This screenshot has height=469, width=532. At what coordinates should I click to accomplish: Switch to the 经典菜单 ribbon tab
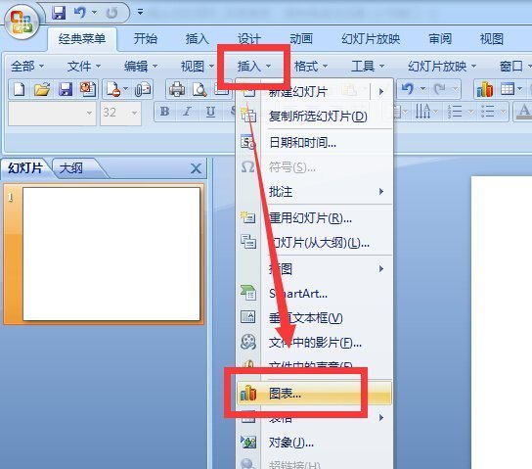pyautogui.click(x=82, y=39)
